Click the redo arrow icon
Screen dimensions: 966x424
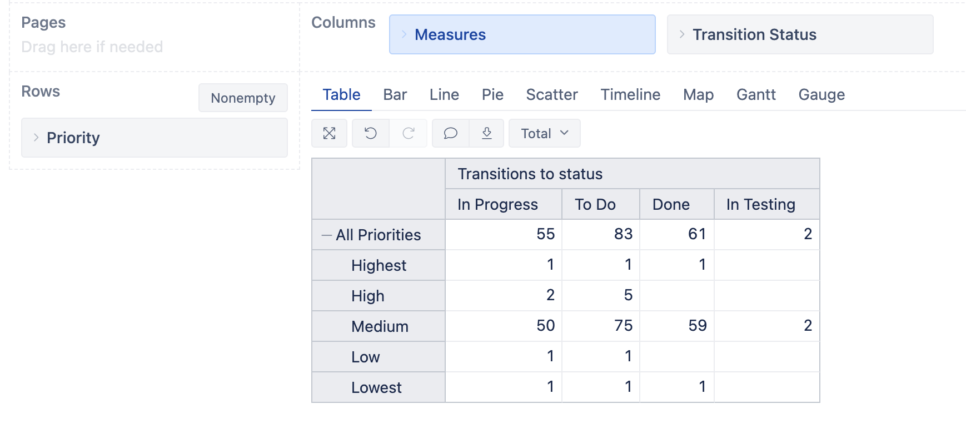(409, 133)
